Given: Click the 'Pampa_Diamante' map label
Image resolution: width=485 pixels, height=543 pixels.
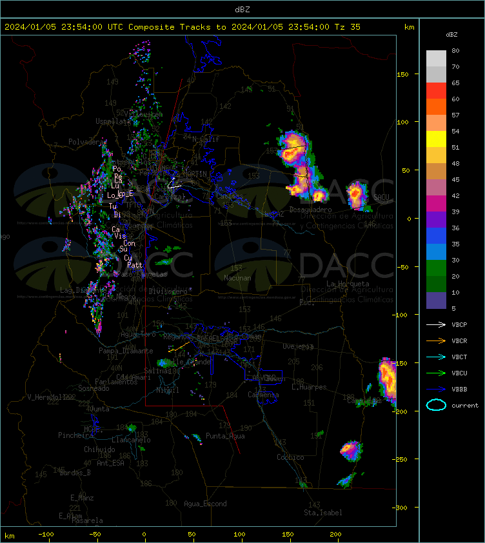Looking at the screenshot, I should [126, 351].
